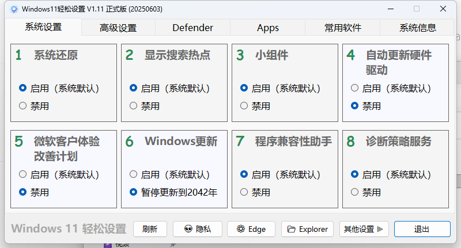Show the 系统信息 tab
Screen dimensions: 461x248
tap(417, 28)
